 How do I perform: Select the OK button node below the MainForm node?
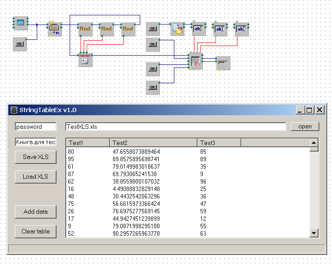point(19,44)
